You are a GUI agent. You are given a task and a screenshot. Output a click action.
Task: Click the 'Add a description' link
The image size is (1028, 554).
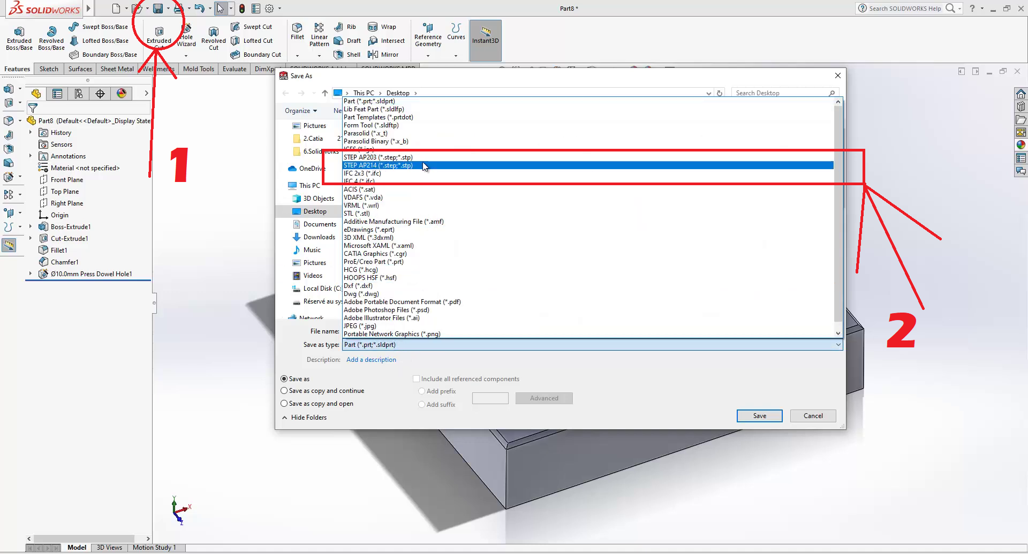pyautogui.click(x=371, y=360)
